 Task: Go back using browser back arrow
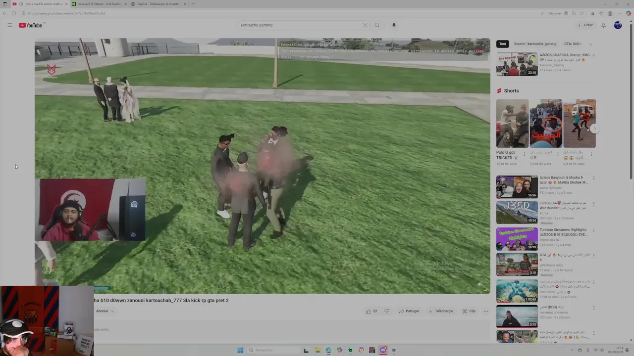pyautogui.click(x=5, y=13)
